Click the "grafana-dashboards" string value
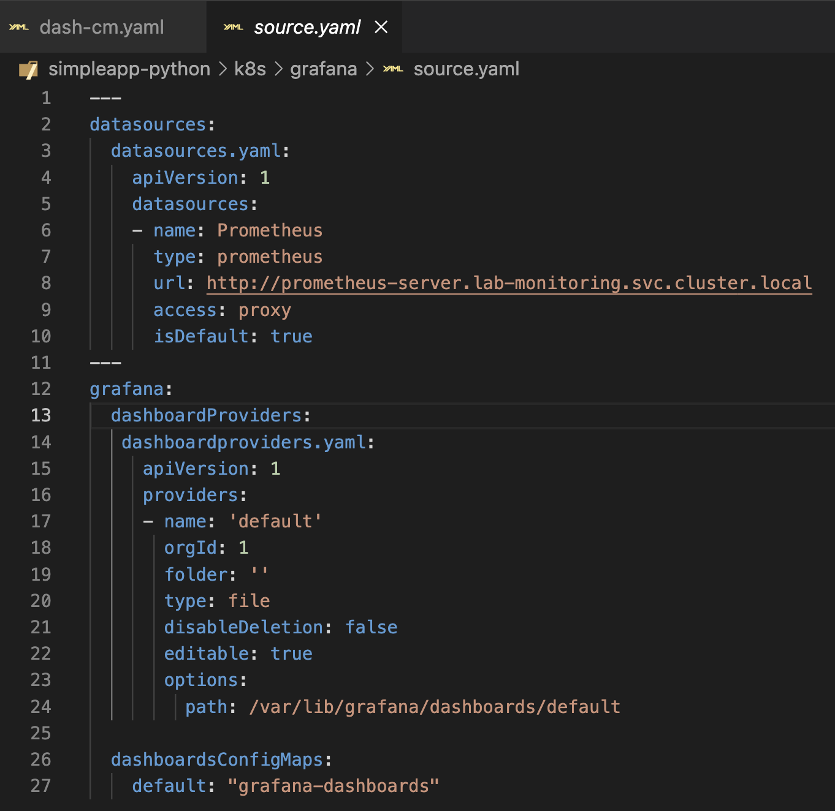835x811 pixels. click(x=334, y=786)
